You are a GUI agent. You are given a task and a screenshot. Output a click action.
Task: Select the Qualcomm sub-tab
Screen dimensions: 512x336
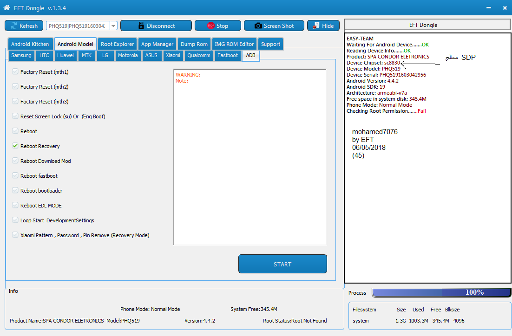click(x=198, y=55)
